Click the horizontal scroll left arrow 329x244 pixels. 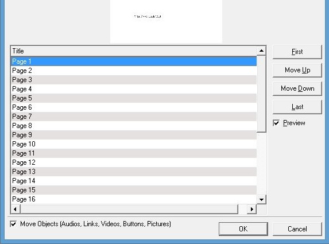click(15, 209)
